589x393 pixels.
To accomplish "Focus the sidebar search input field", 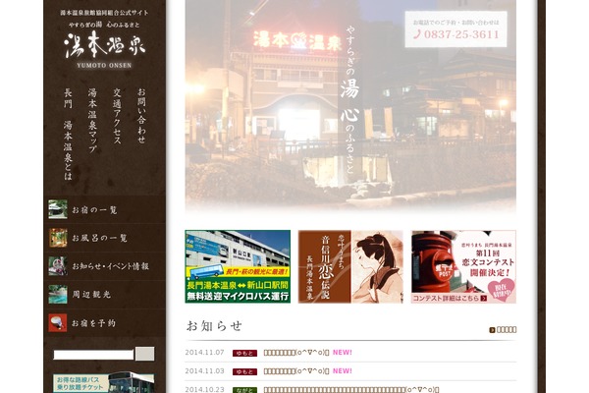I will pos(93,355).
